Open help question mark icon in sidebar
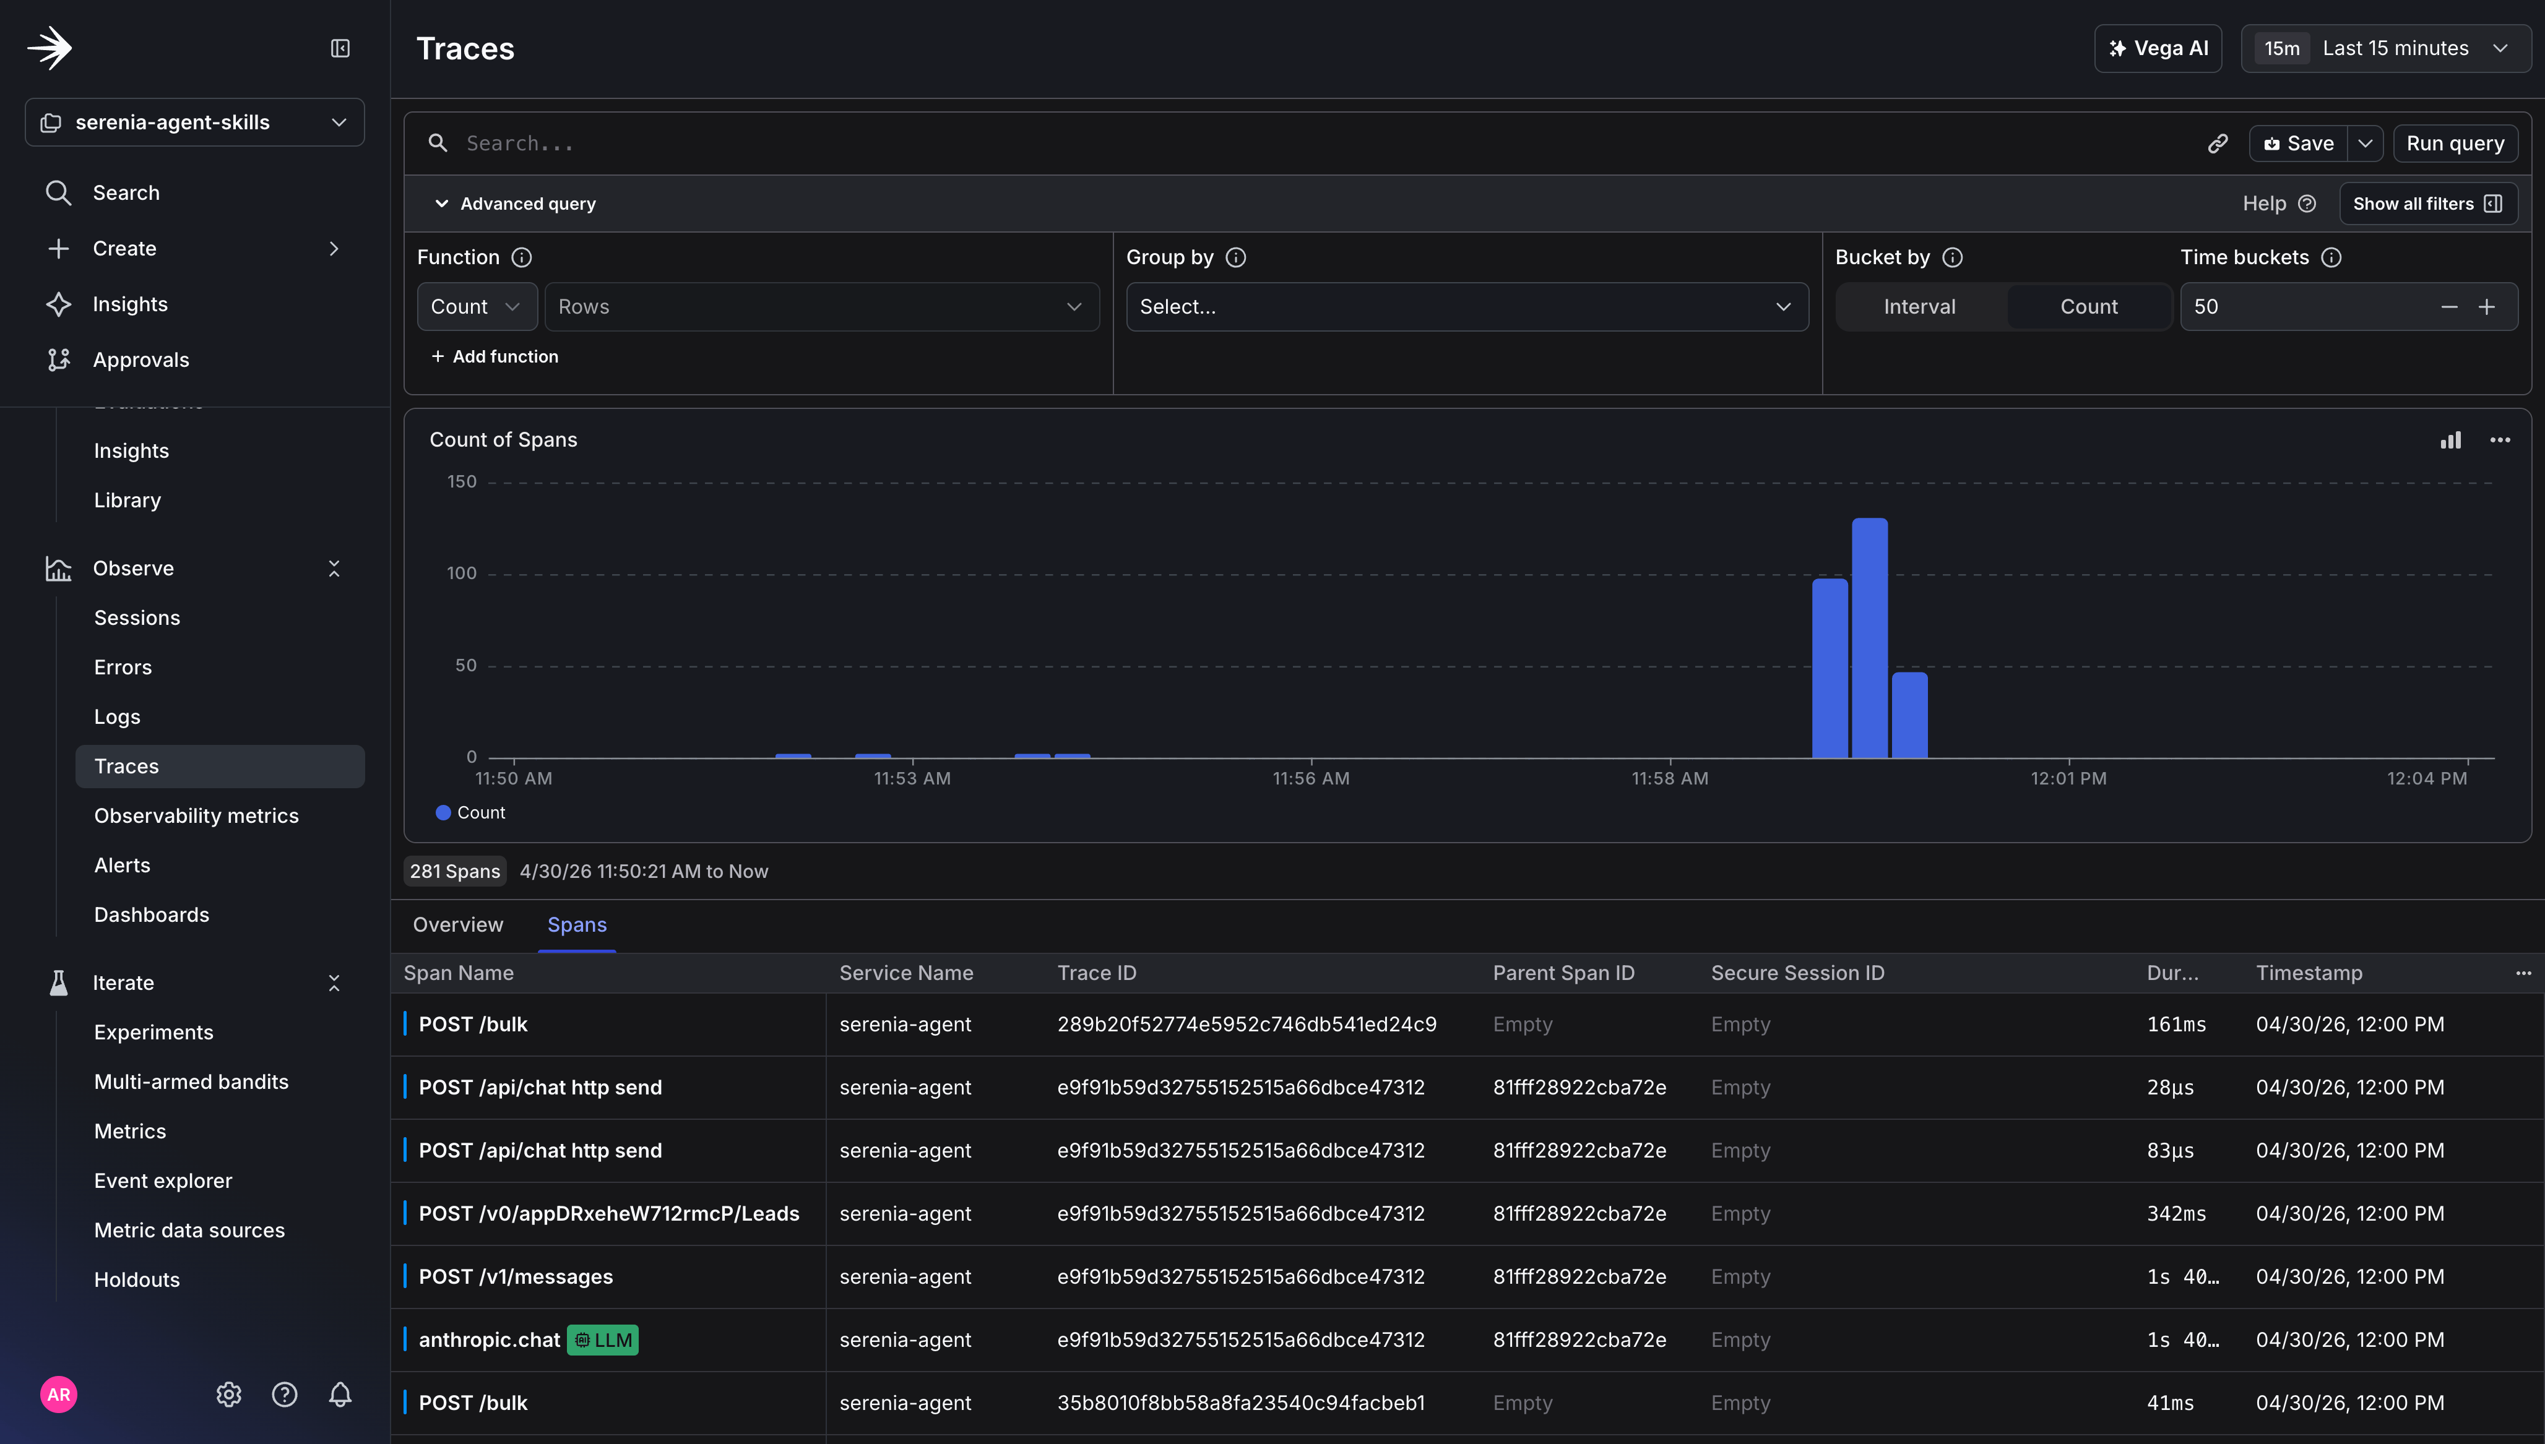Viewport: 2545px width, 1444px height. click(x=285, y=1395)
